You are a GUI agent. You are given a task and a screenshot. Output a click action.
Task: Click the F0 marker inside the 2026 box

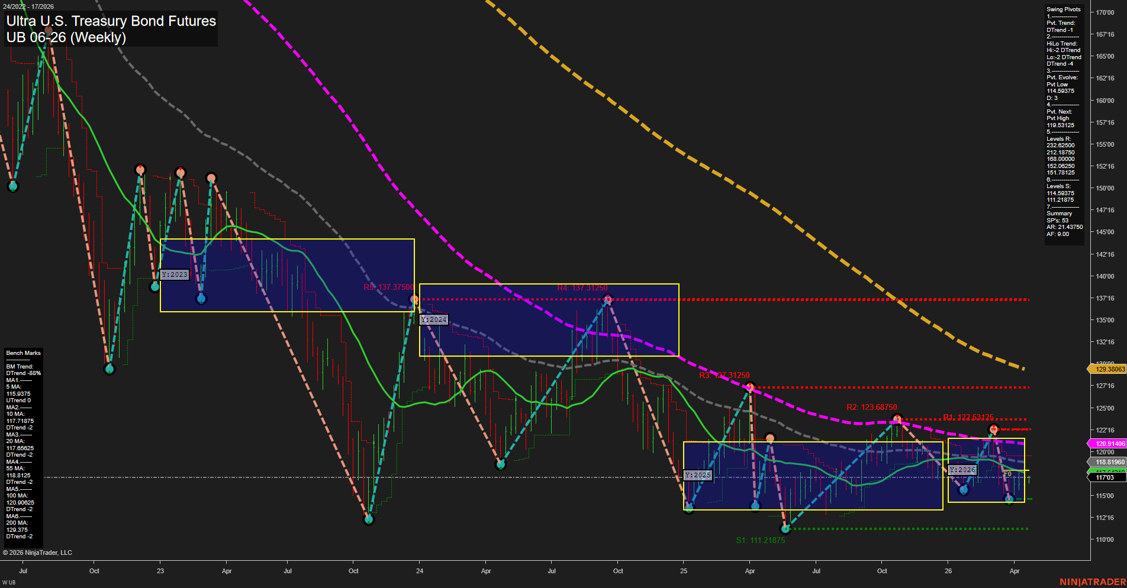(x=1008, y=474)
